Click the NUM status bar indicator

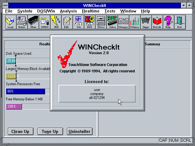pyautogui.click(x=174, y=140)
